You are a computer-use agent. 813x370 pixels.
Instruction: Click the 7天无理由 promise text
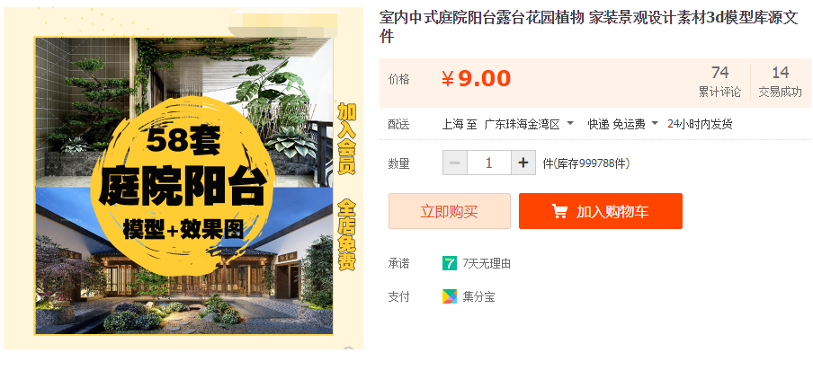tap(487, 263)
